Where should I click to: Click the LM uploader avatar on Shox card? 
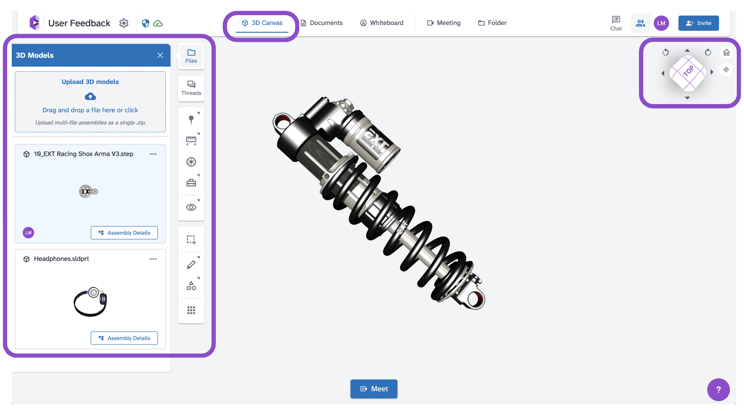[x=28, y=233]
